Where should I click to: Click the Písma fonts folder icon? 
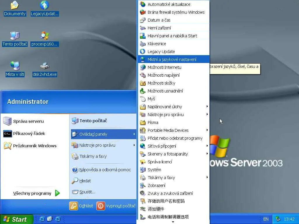pyautogui.click(x=142, y=123)
